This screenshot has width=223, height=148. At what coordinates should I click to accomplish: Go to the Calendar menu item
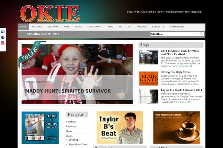point(53,27)
